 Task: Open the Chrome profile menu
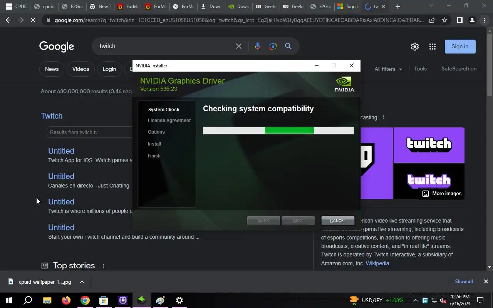tap(472, 20)
